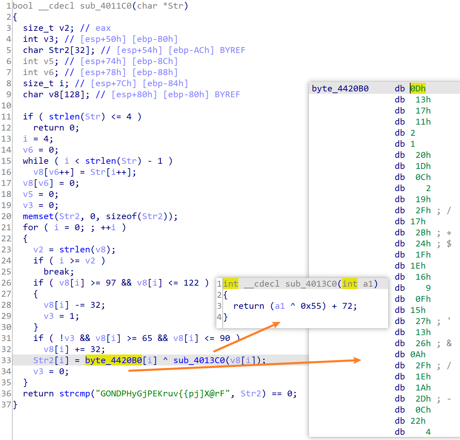Select the 0x55 constant in the popup return statement
This screenshot has width=460, height=440.
310,306
